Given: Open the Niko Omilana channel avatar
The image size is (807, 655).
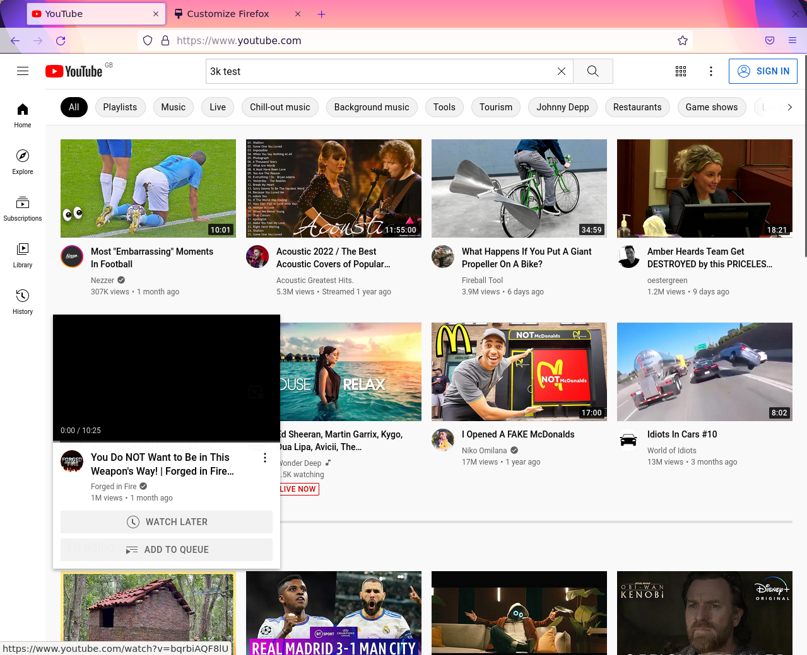Looking at the screenshot, I should (443, 439).
